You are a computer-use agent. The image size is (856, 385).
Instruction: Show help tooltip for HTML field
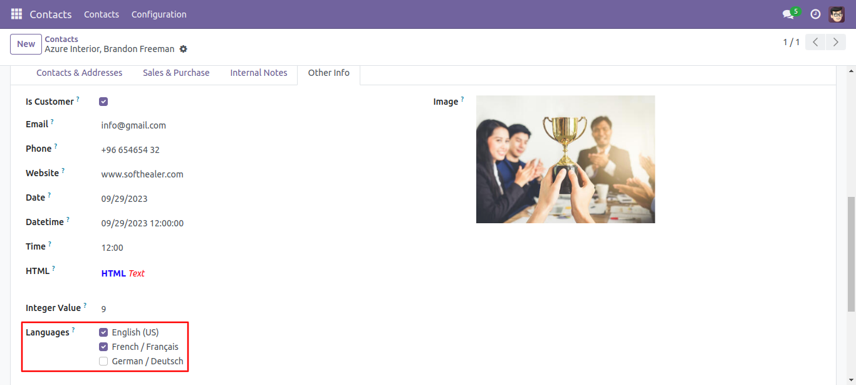(x=53, y=268)
